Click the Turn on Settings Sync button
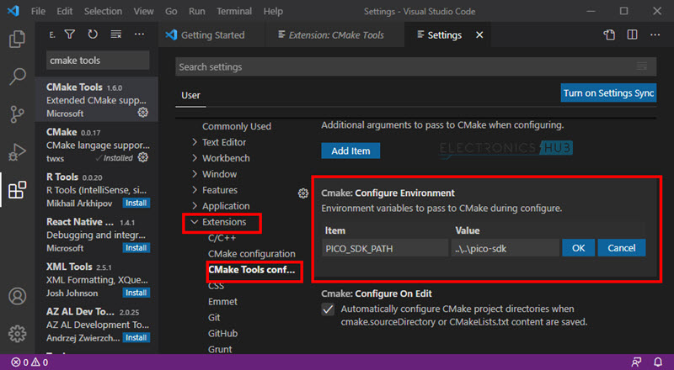 pyautogui.click(x=608, y=93)
